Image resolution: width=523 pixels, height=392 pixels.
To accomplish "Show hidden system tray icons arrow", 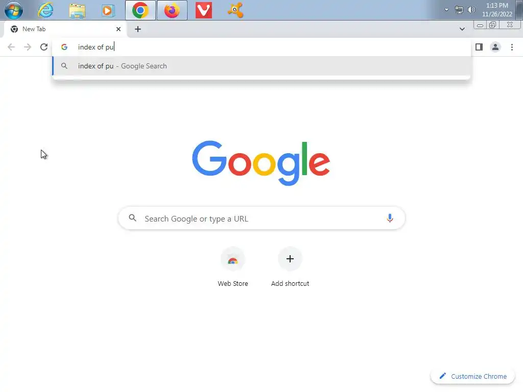I will 446,10.
